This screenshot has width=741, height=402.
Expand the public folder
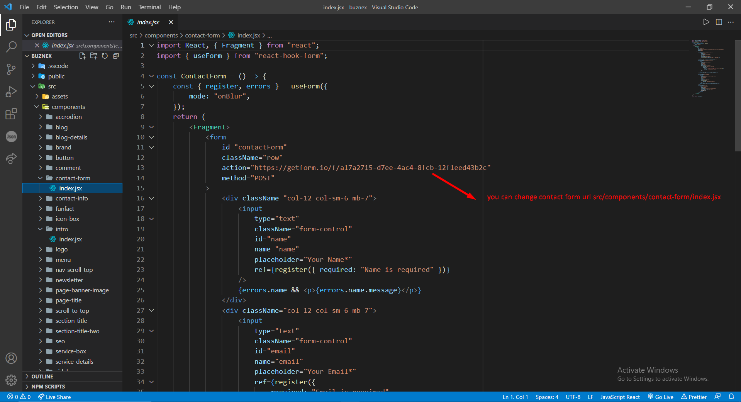pos(73,76)
